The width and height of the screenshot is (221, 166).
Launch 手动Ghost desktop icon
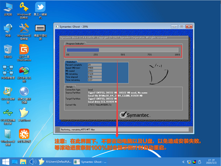click(x=24, y=113)
